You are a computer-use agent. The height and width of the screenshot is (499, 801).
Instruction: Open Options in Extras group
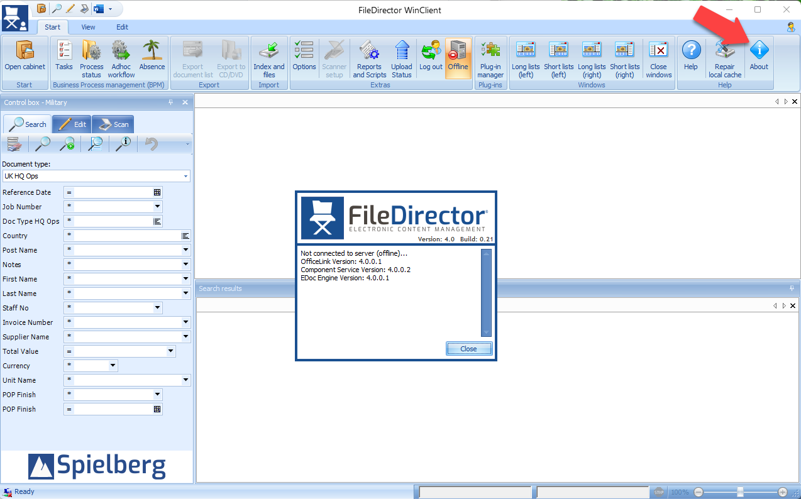point(304,56)
